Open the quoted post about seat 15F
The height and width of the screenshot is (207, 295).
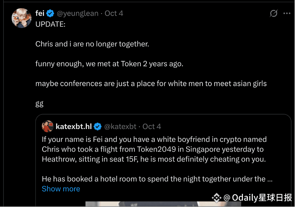coord(154,149)
